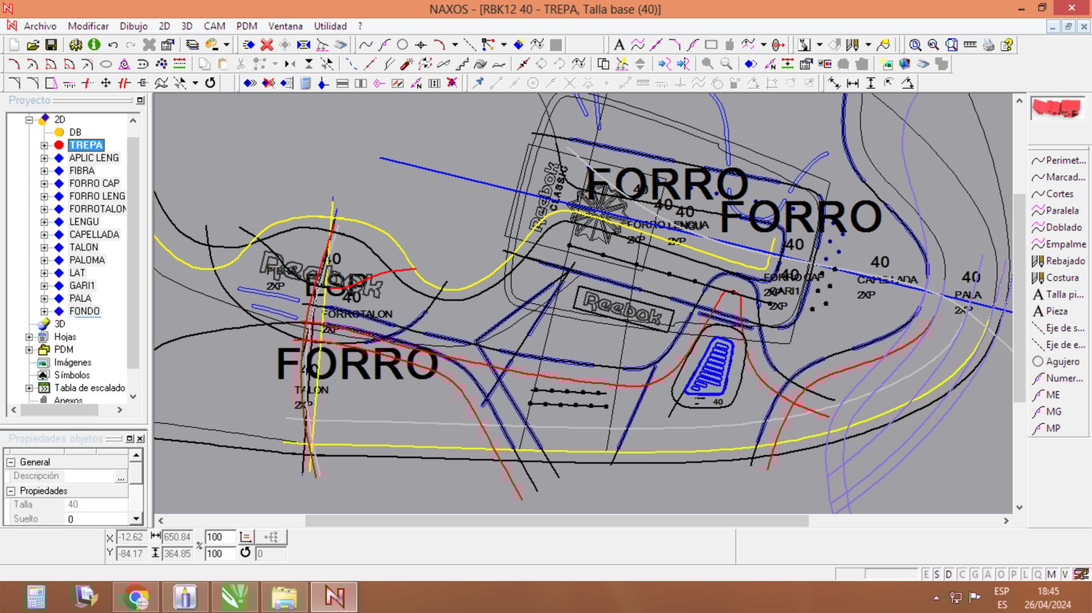Image resolution: width=1092 pixels, height=613 pixels.
Task: Collapse the 2D tree node
Action: [29, 119]
